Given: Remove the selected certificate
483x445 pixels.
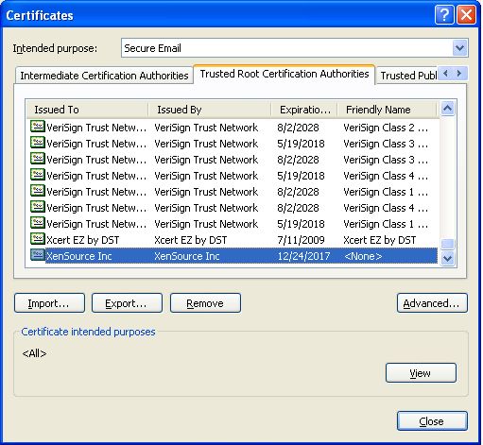Looking at the screenshot, I should (x=205, y=303).
